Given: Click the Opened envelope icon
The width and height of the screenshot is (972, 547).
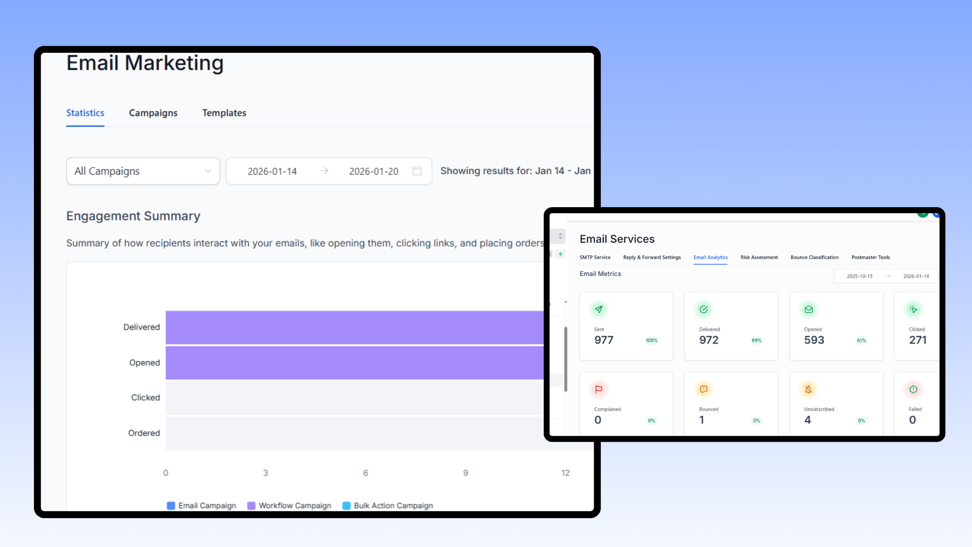Looking at the screenshot, I should click(808, 309).
